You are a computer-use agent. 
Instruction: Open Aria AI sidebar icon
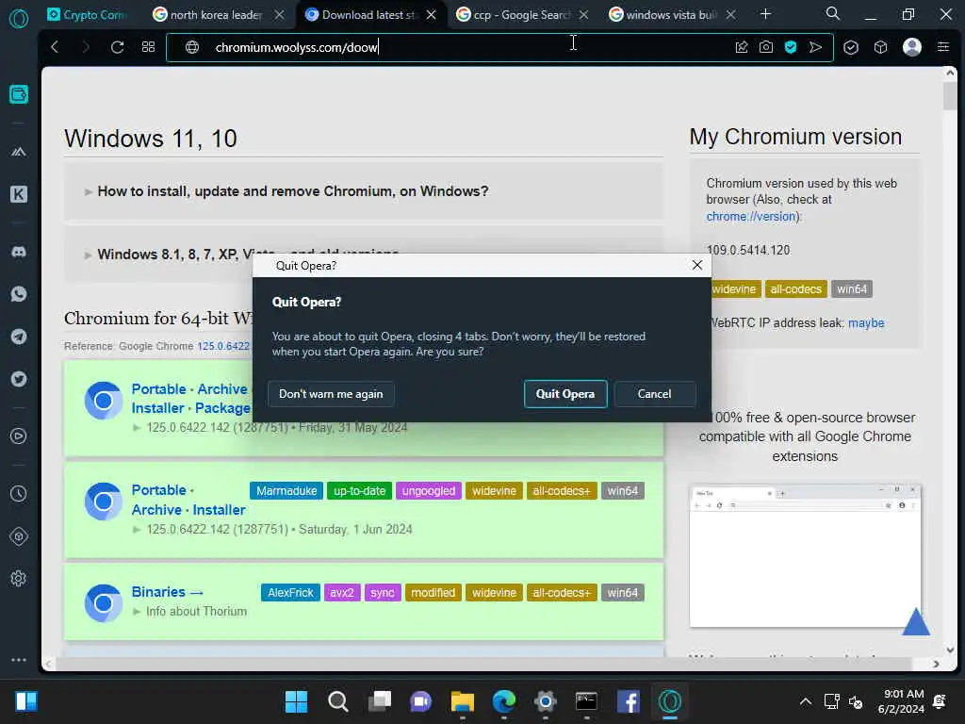pyautogui.click(x=19, y=152)
